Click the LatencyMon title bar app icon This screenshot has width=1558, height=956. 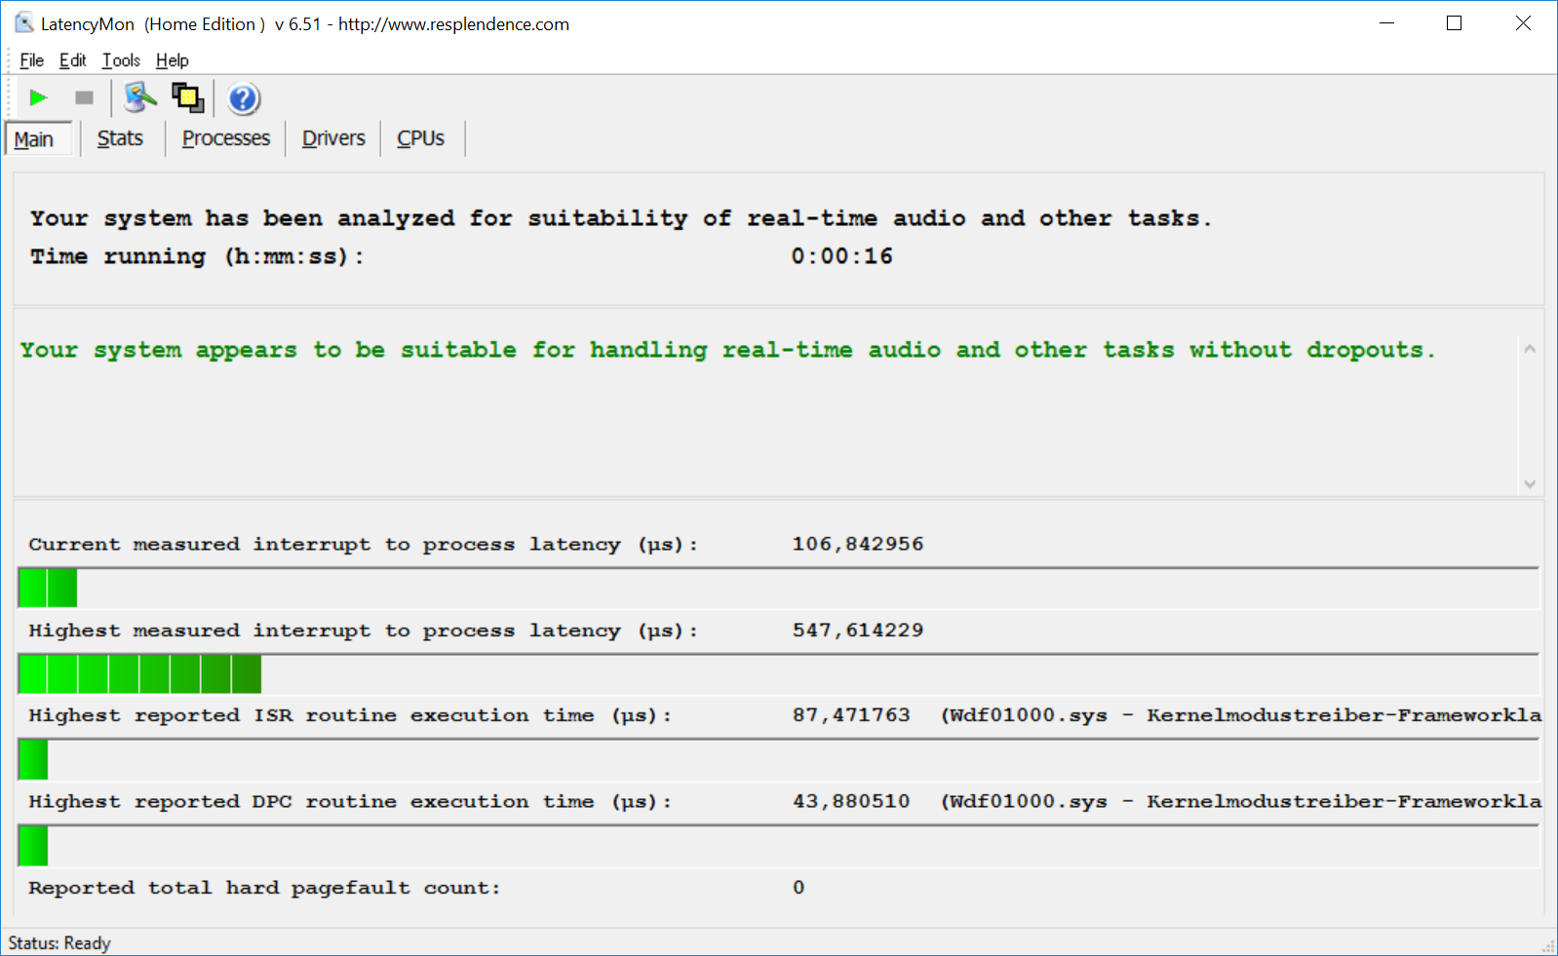(24, 23)
